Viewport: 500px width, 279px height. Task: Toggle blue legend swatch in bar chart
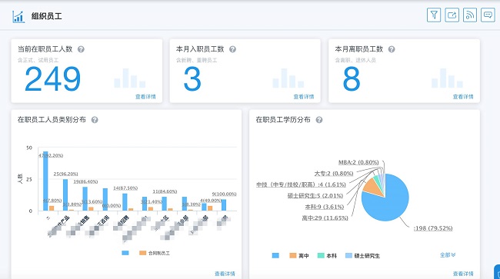(x=125, y=253)
